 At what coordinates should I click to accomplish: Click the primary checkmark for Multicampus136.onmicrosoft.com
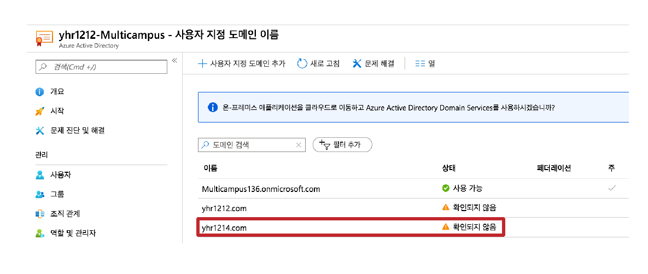pos(612,188)
